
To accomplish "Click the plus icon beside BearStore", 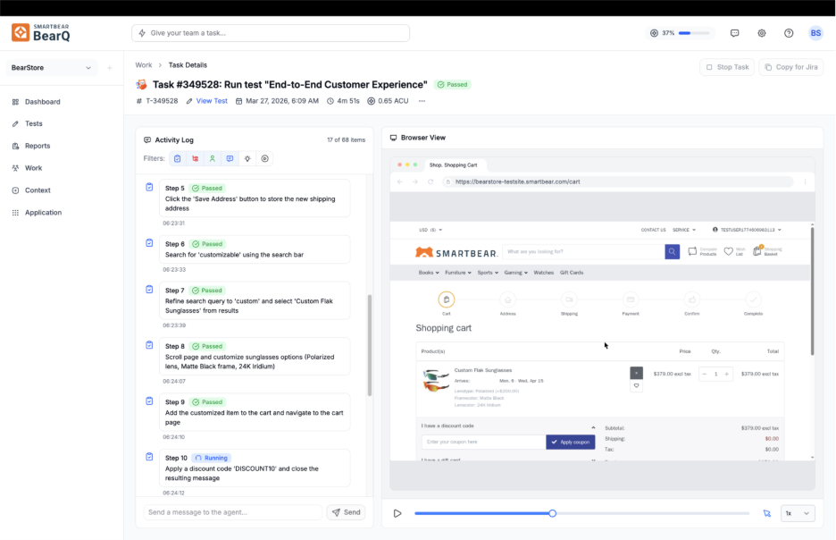I will 110,68.
